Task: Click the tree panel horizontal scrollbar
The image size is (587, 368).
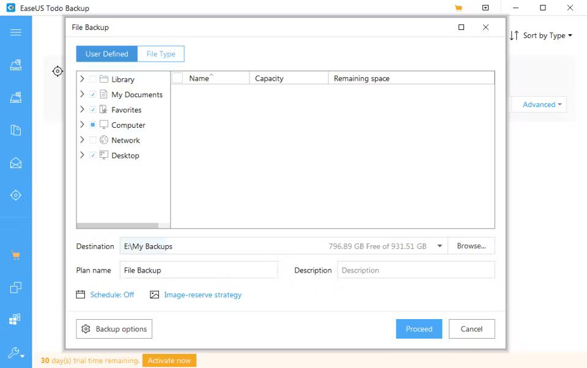Action: click(x=117, y=226)
